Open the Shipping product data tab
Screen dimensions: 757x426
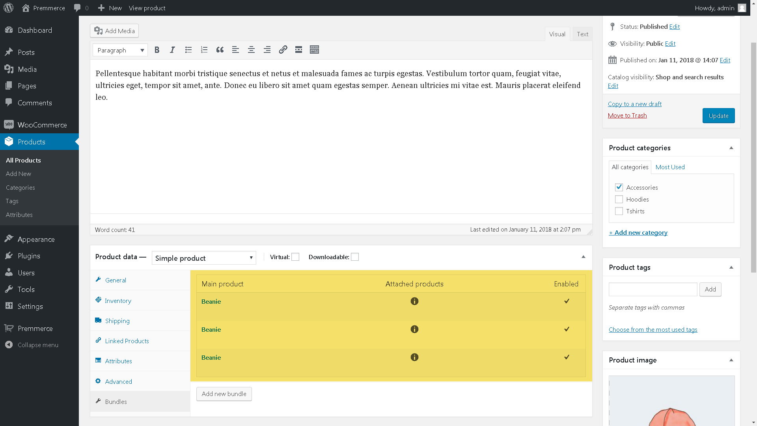point(140,321)
